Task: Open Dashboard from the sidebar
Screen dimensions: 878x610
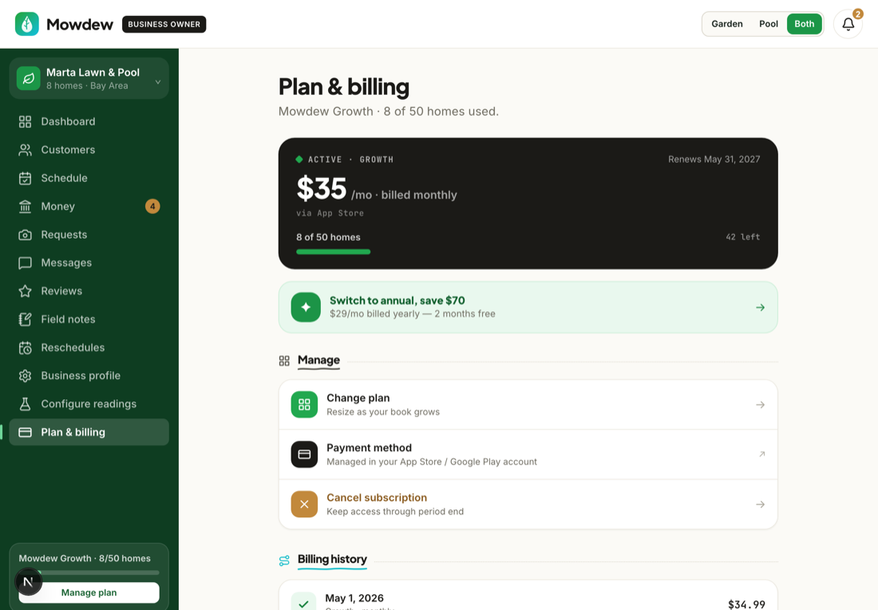Action: [x=89, y=121]
